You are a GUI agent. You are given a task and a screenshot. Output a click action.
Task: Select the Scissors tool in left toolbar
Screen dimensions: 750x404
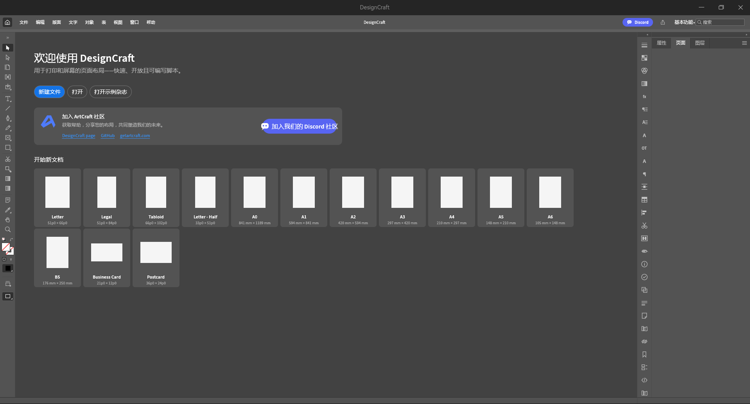tap(7, 159)
